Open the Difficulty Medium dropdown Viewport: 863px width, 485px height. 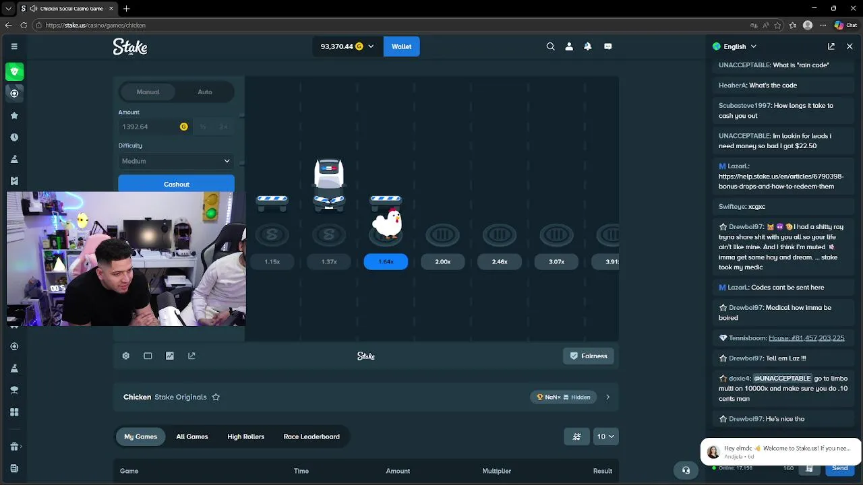(x=176, y=161)
